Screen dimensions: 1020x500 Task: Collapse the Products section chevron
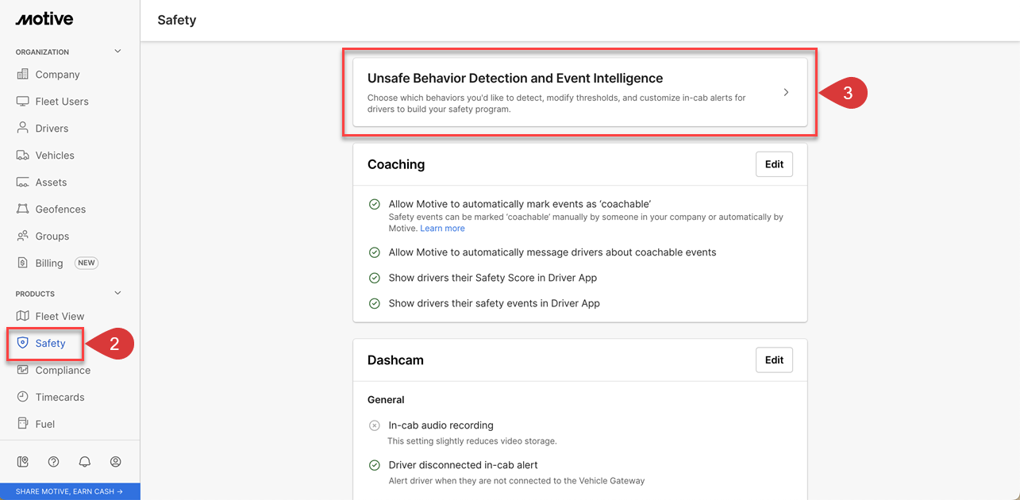(118, 293)
